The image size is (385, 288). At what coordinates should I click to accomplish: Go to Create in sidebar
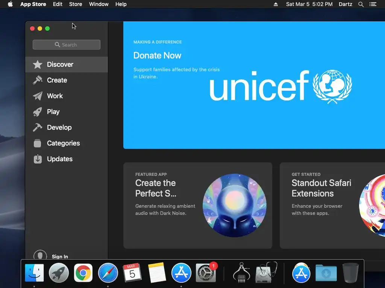click(67, 80)
